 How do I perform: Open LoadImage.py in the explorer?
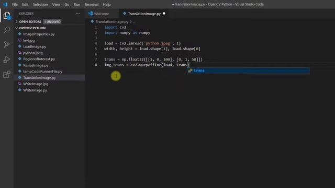[35, 46]
